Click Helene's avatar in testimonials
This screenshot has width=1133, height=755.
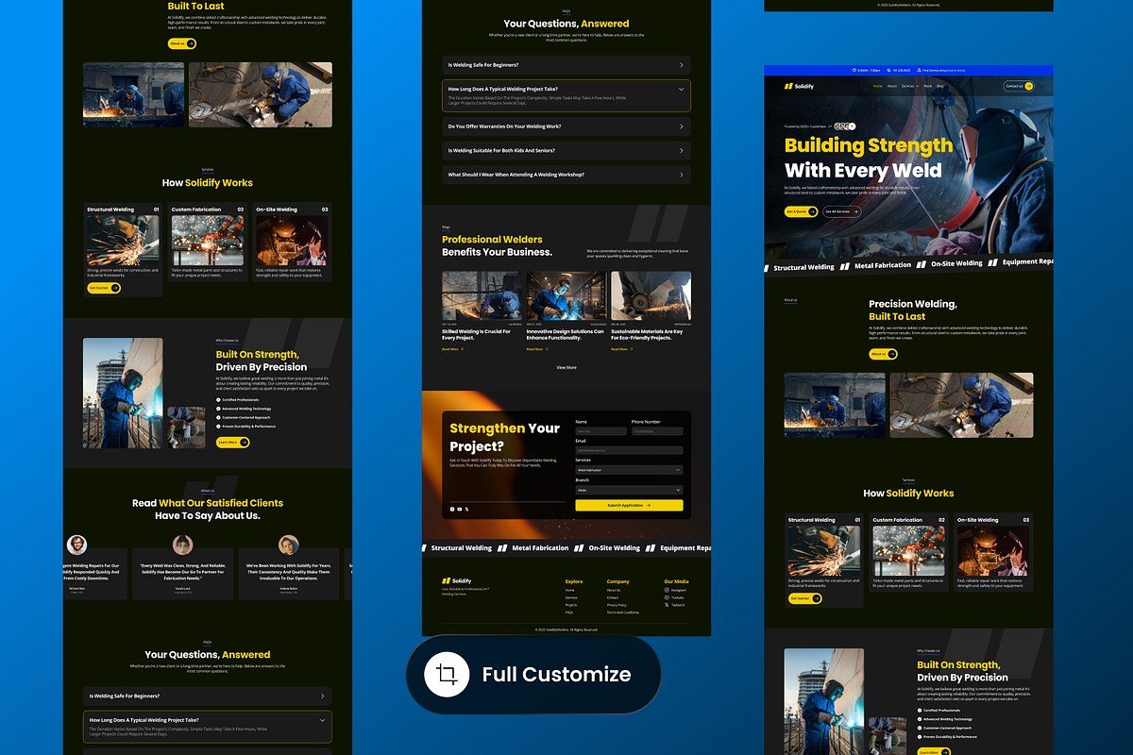(x=289, y=545)
